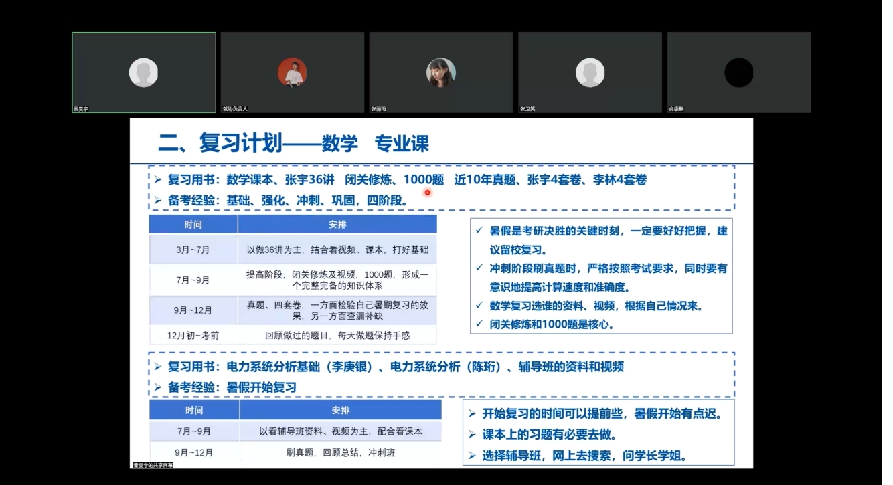Click slide title 二、复习计划——数学 专业课
Image resolution: width=893 pixels, height=485 pixels.
tap(293, 143)
